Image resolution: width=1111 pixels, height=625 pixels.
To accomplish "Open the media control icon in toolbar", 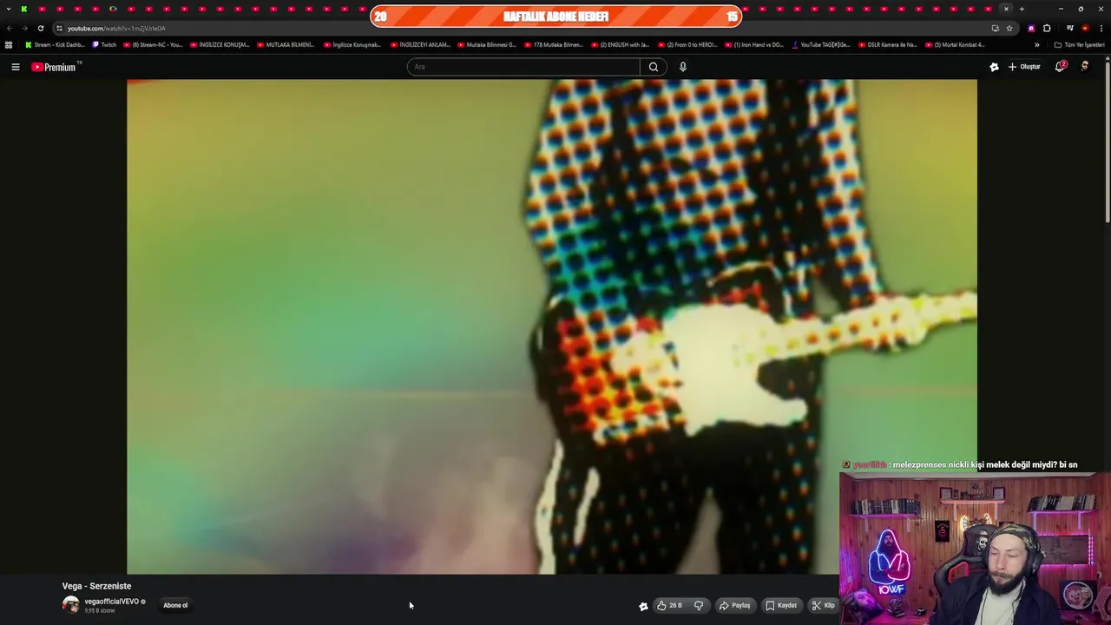I will (1070, 28).
